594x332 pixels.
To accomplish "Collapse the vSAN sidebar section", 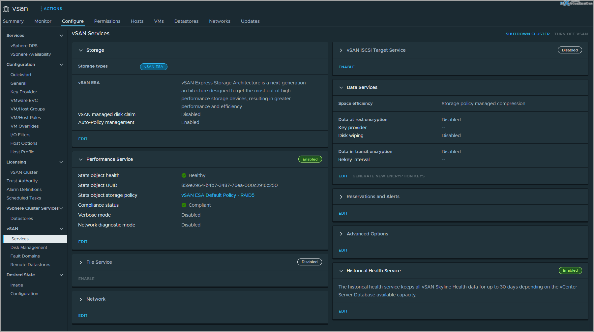I will point(61,229).
